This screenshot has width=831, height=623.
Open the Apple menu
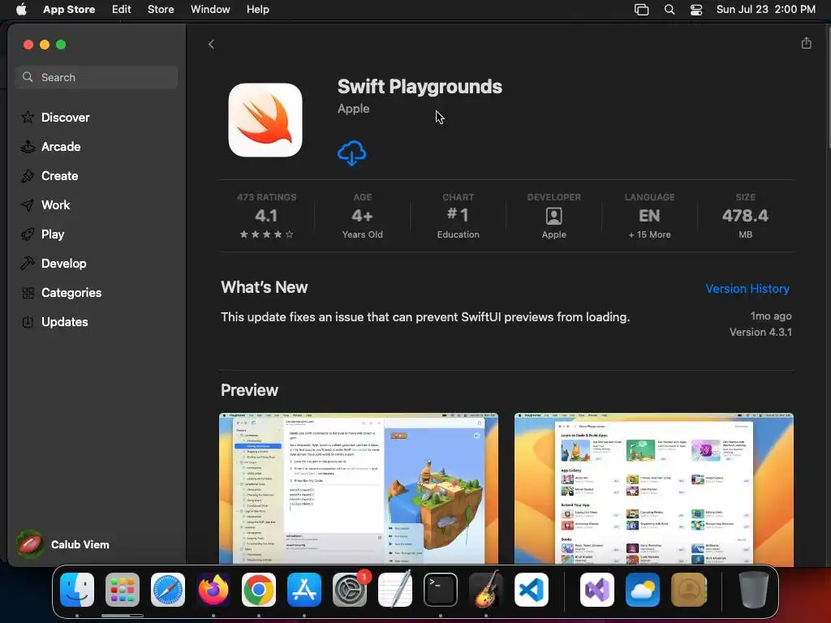[21, 10]
